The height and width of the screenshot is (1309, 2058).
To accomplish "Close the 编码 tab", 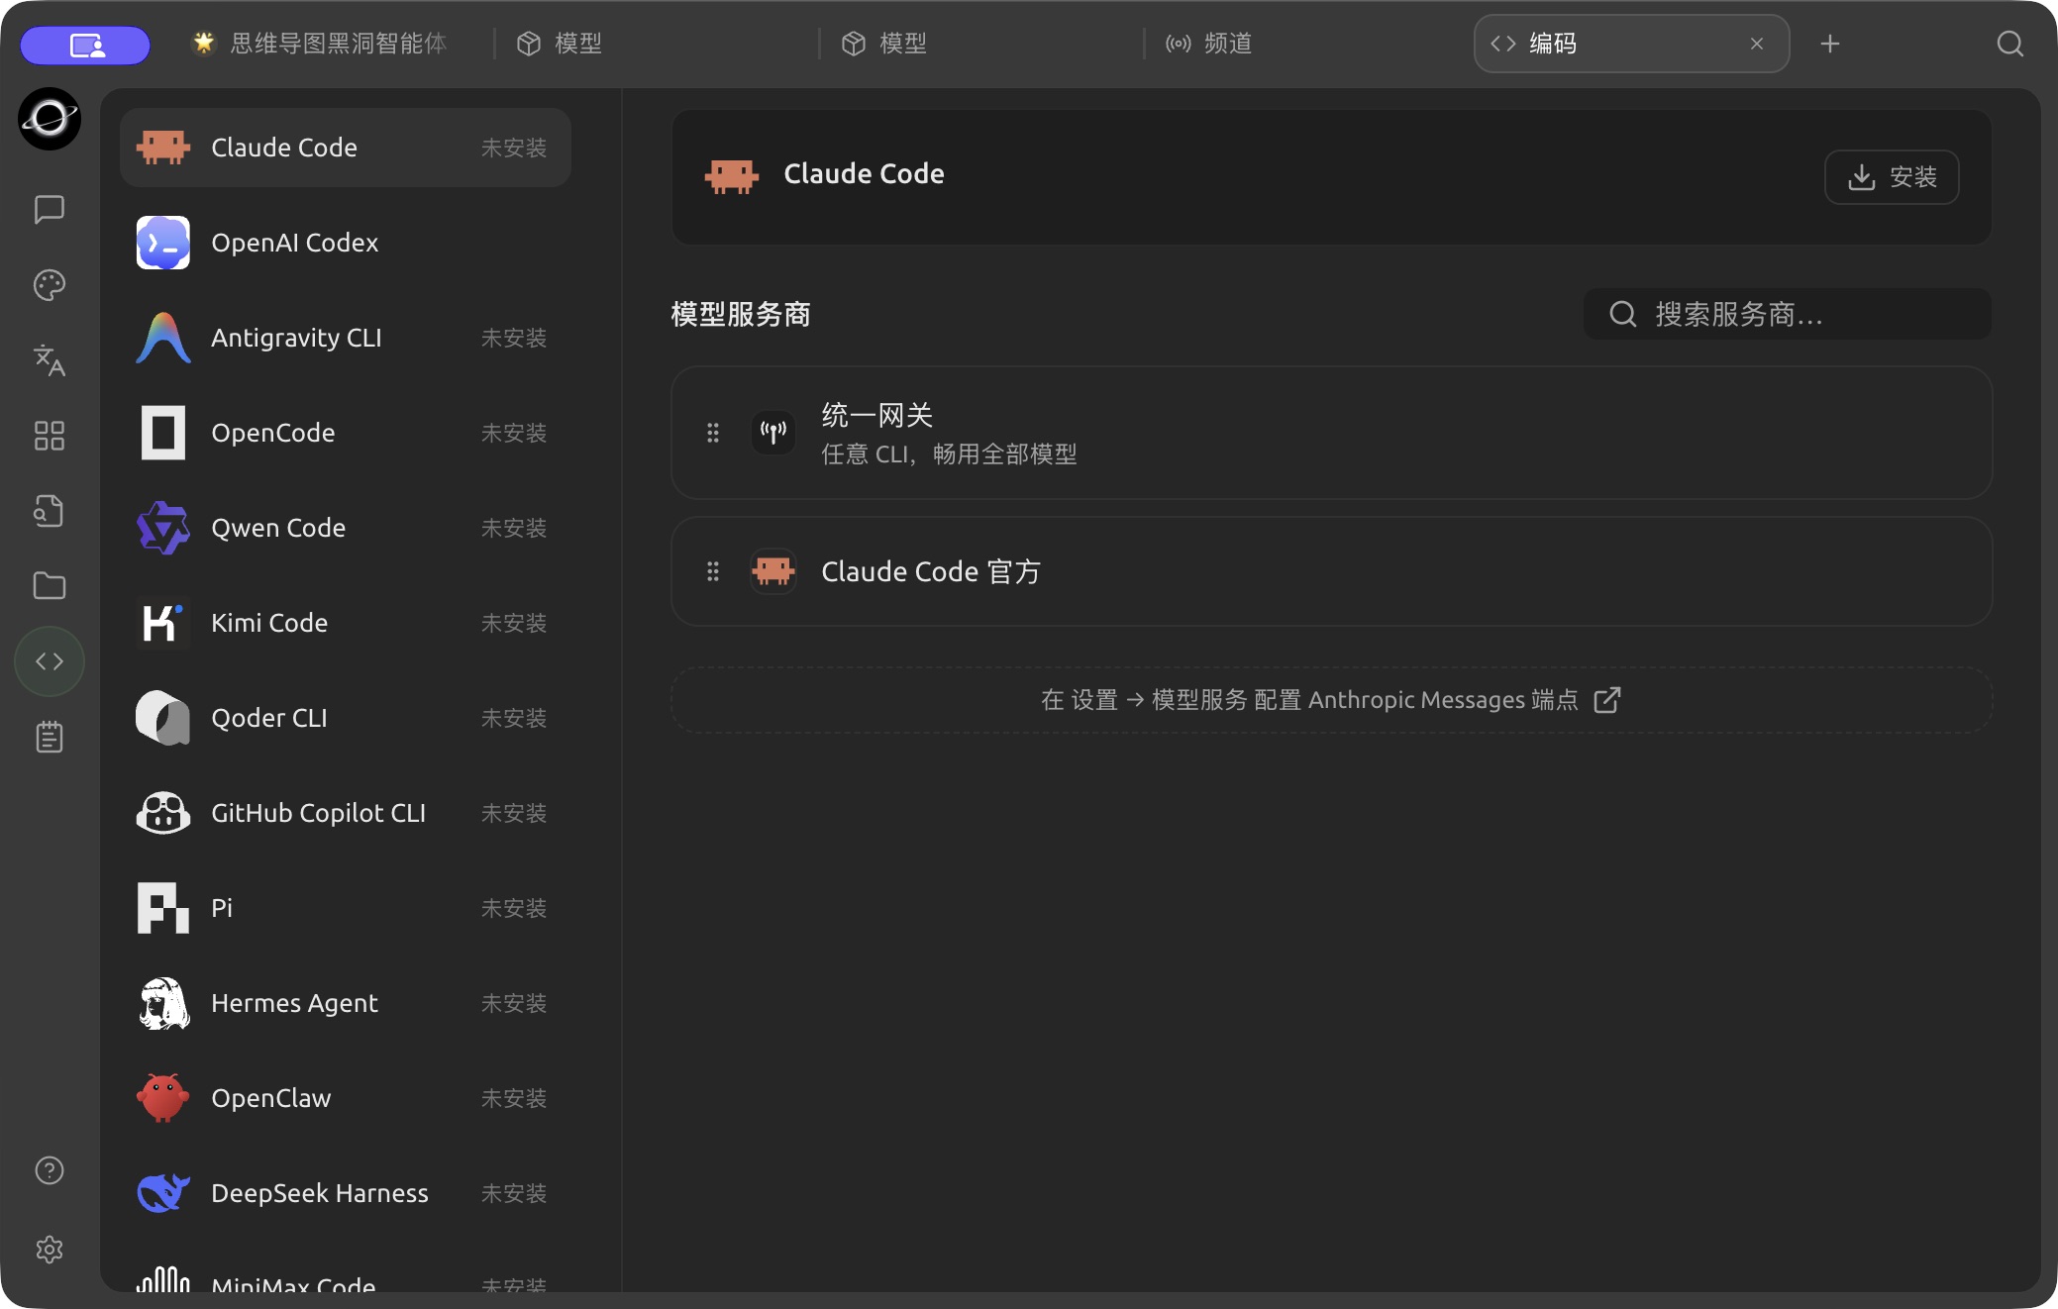I will pyautogui.click(x=1757, y=44).
